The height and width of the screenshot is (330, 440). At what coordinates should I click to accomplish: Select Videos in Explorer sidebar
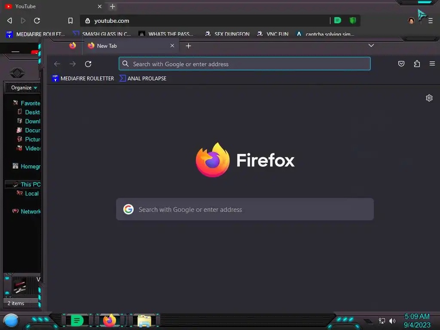coord(29,148)
